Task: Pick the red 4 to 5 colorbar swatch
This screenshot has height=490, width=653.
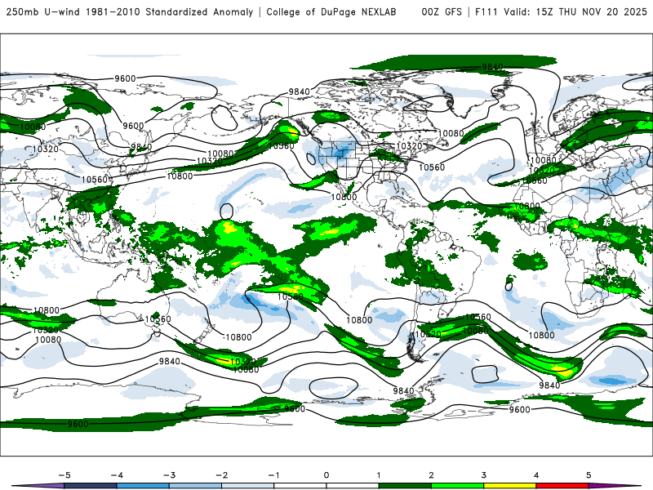Action: click(x=562, y=486)
